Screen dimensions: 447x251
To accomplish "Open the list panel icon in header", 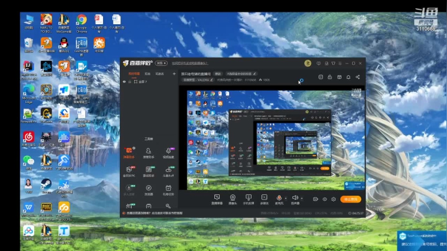I will pos(320,77).
